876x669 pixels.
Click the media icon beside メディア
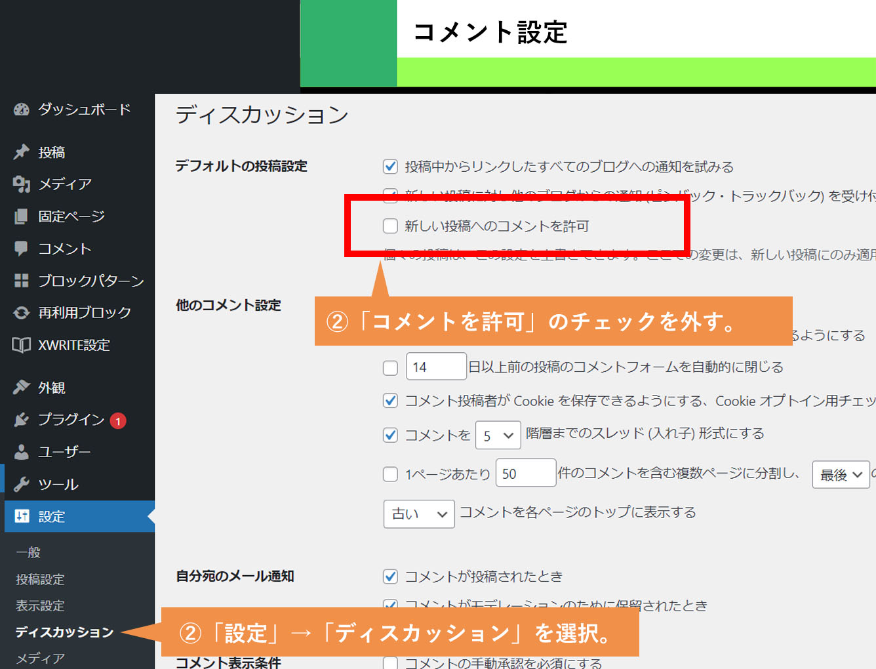(22, 184)
